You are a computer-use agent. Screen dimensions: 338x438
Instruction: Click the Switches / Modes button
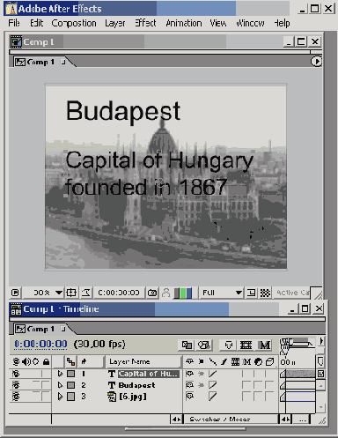219,419
